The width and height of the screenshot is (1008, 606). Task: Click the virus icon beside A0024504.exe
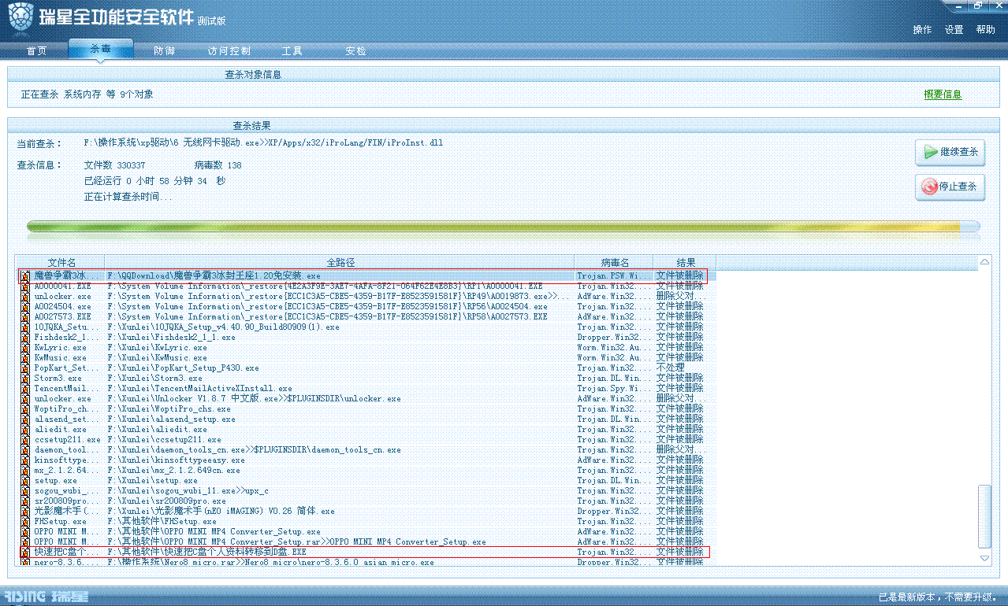25,307
